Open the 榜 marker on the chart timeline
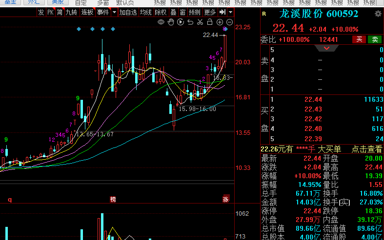The height and width of the screenshot is (240, 384). (113, 200)
